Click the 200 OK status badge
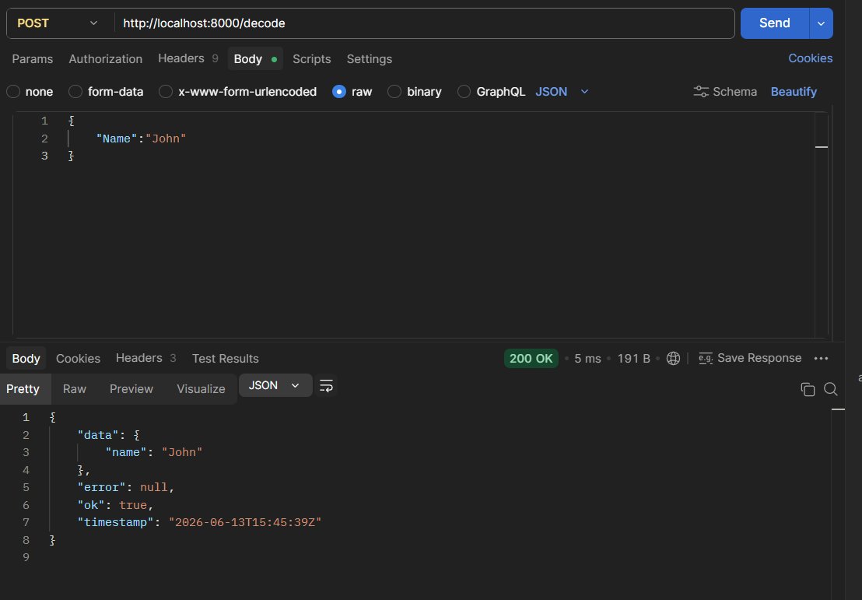This screenshot has width=862, height=600. (x=531, y=359)
